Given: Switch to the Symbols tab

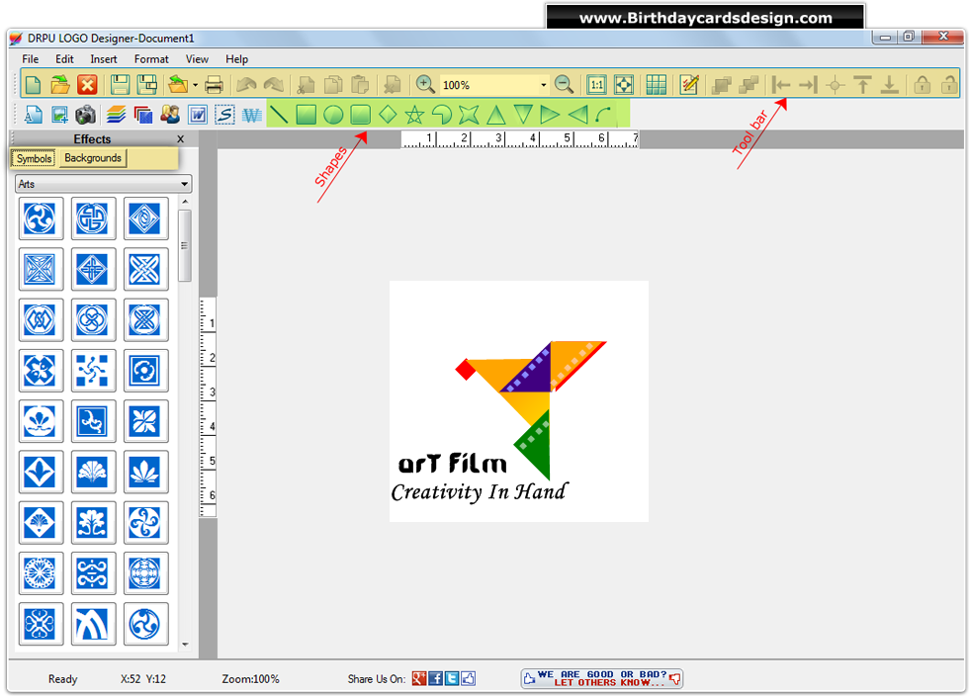Looking at the screenshot, I should pyautogui.click(x=34, y=158).
